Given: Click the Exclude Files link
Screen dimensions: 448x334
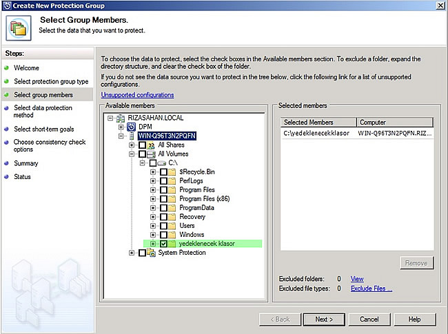Looking at the screenshot, I should click(371, 289).
